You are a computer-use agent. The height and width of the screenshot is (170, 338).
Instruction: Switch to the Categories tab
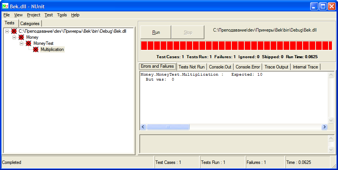click(30, 24)
